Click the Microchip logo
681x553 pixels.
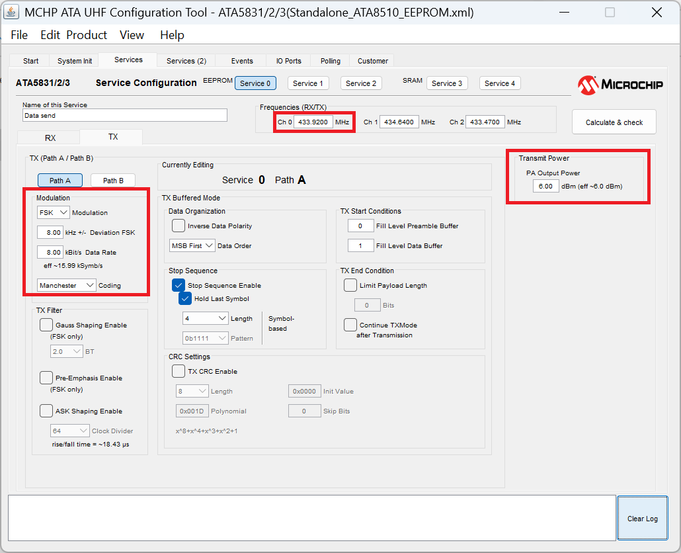pos(620,85)
